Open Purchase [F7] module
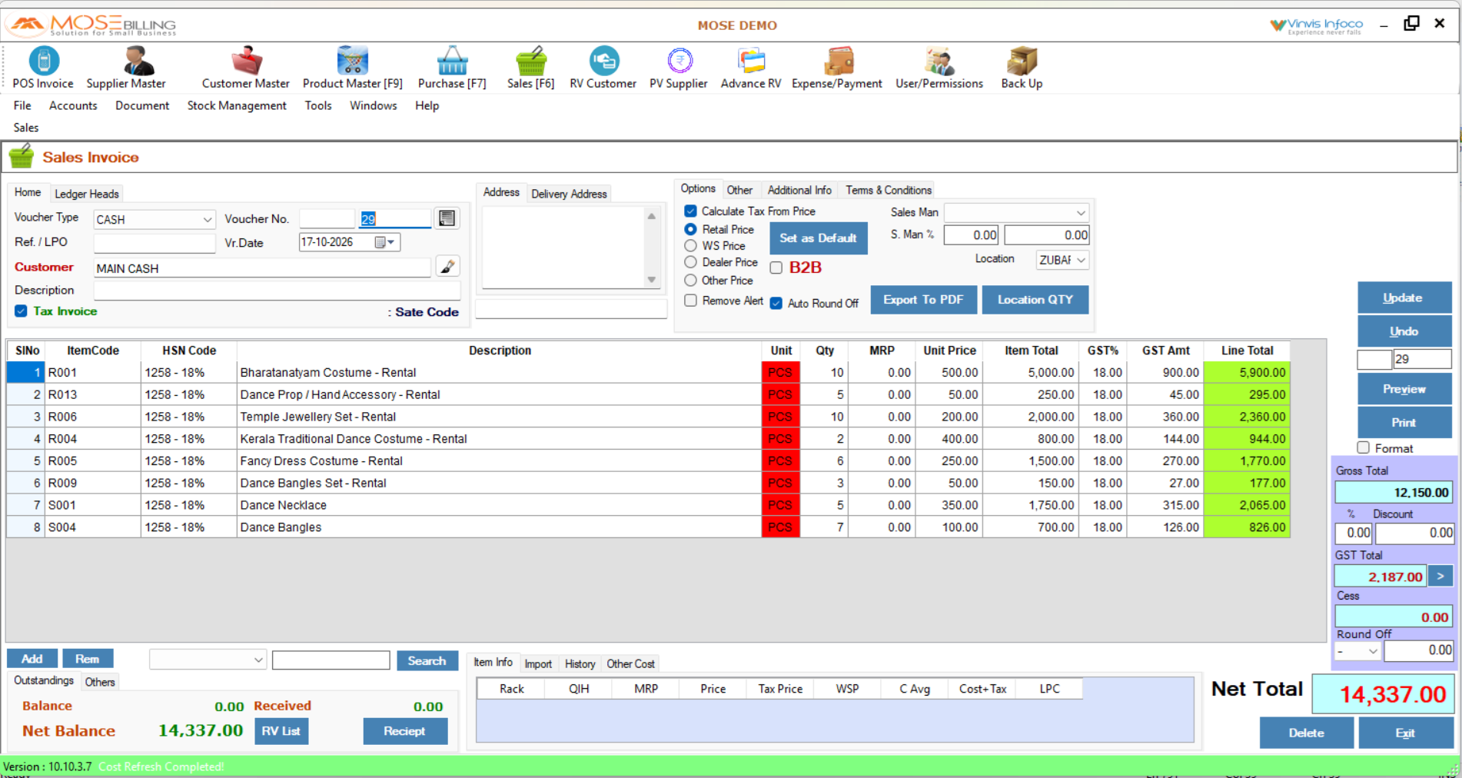The image size is (1462, 778). [452, 68]
